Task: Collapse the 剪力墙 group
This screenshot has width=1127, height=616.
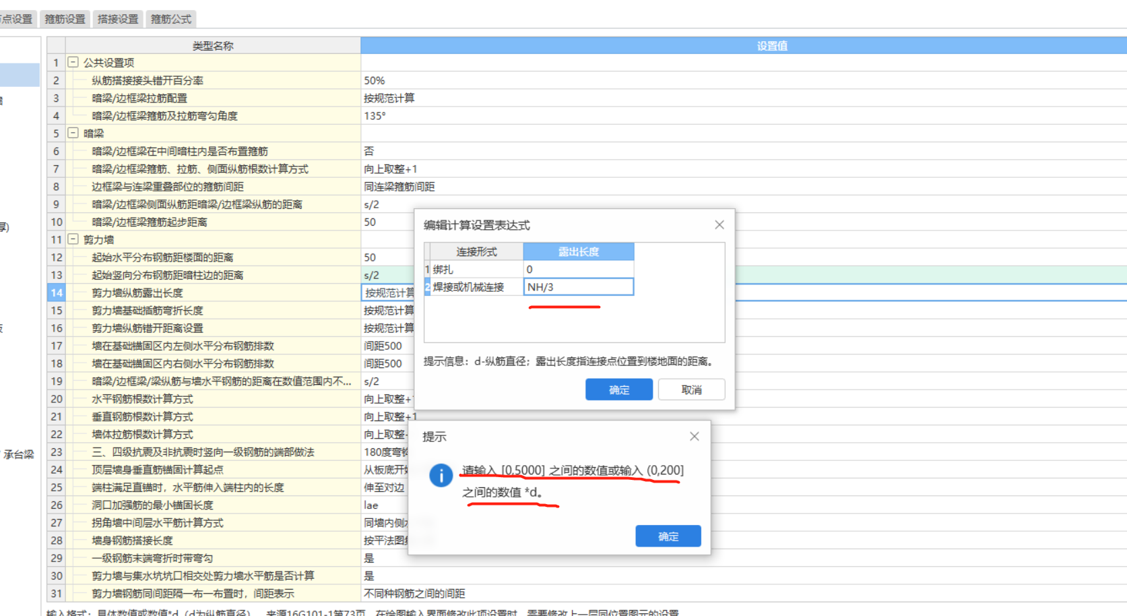Action: 73,239
